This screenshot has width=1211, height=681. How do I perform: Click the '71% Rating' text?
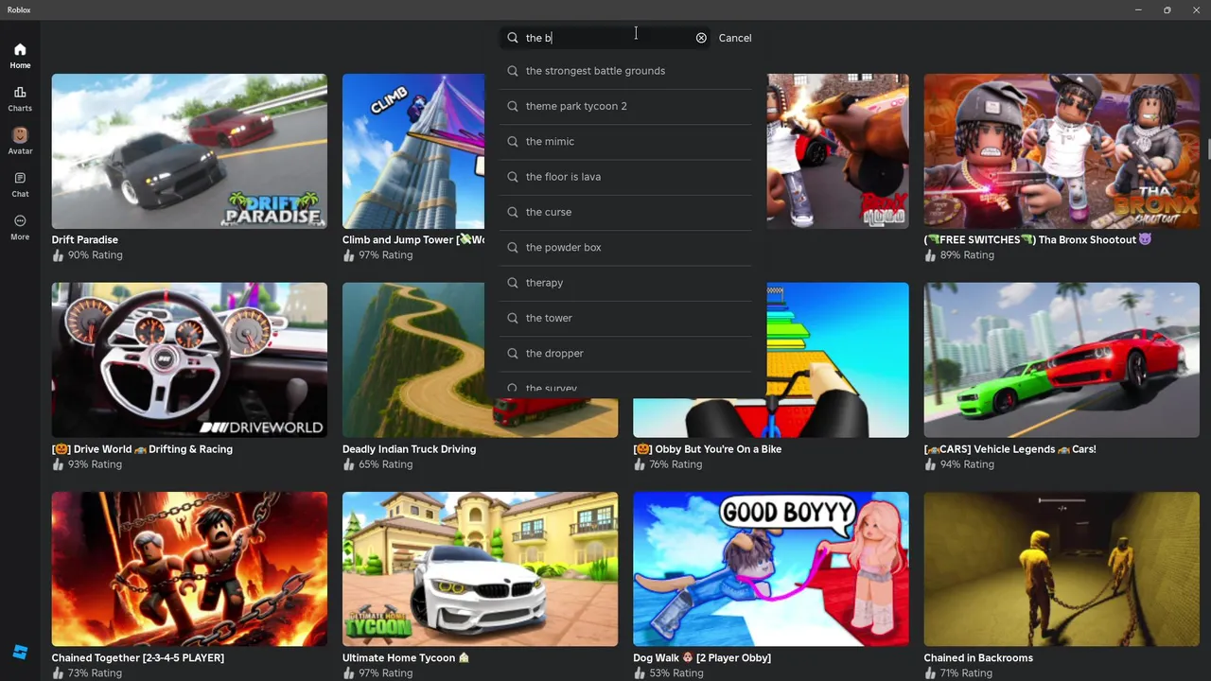(967, 673)
